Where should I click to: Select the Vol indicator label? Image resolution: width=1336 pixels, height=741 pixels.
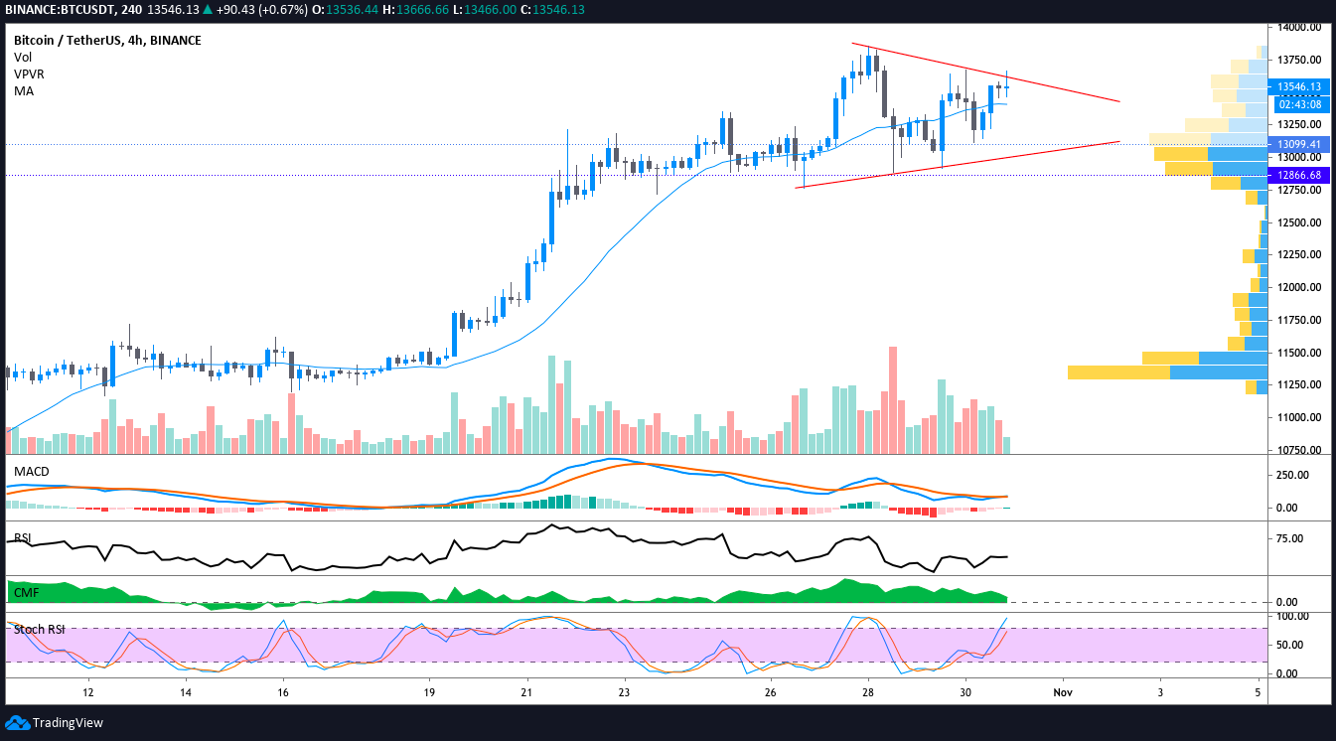pyautogui.click(x=23, y=58)
